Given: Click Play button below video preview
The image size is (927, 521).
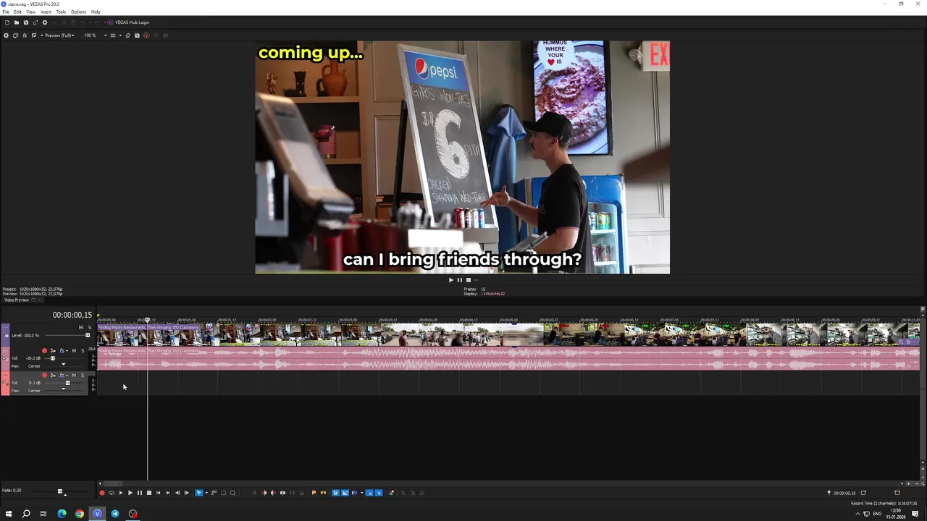Looking at the screenshot, I should [450, 280].
